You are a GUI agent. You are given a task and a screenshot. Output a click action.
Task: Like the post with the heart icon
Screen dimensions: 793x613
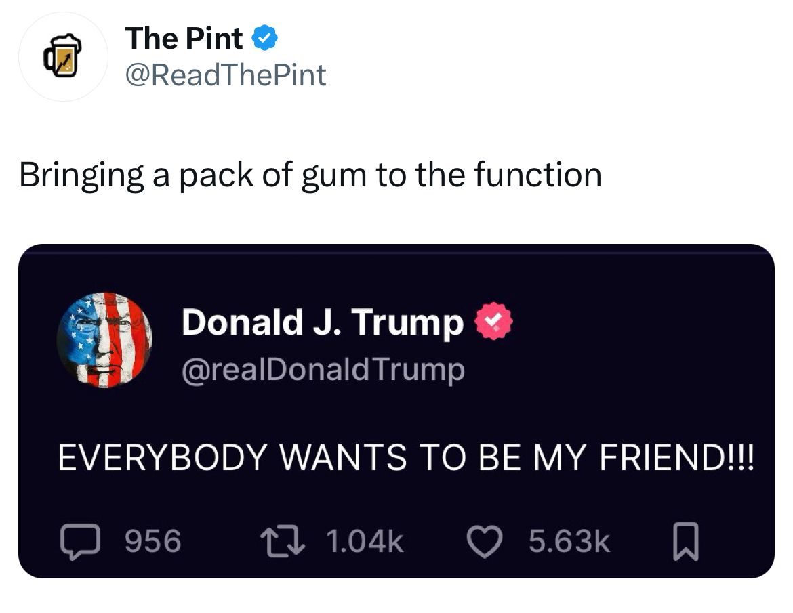coord(485,542)
